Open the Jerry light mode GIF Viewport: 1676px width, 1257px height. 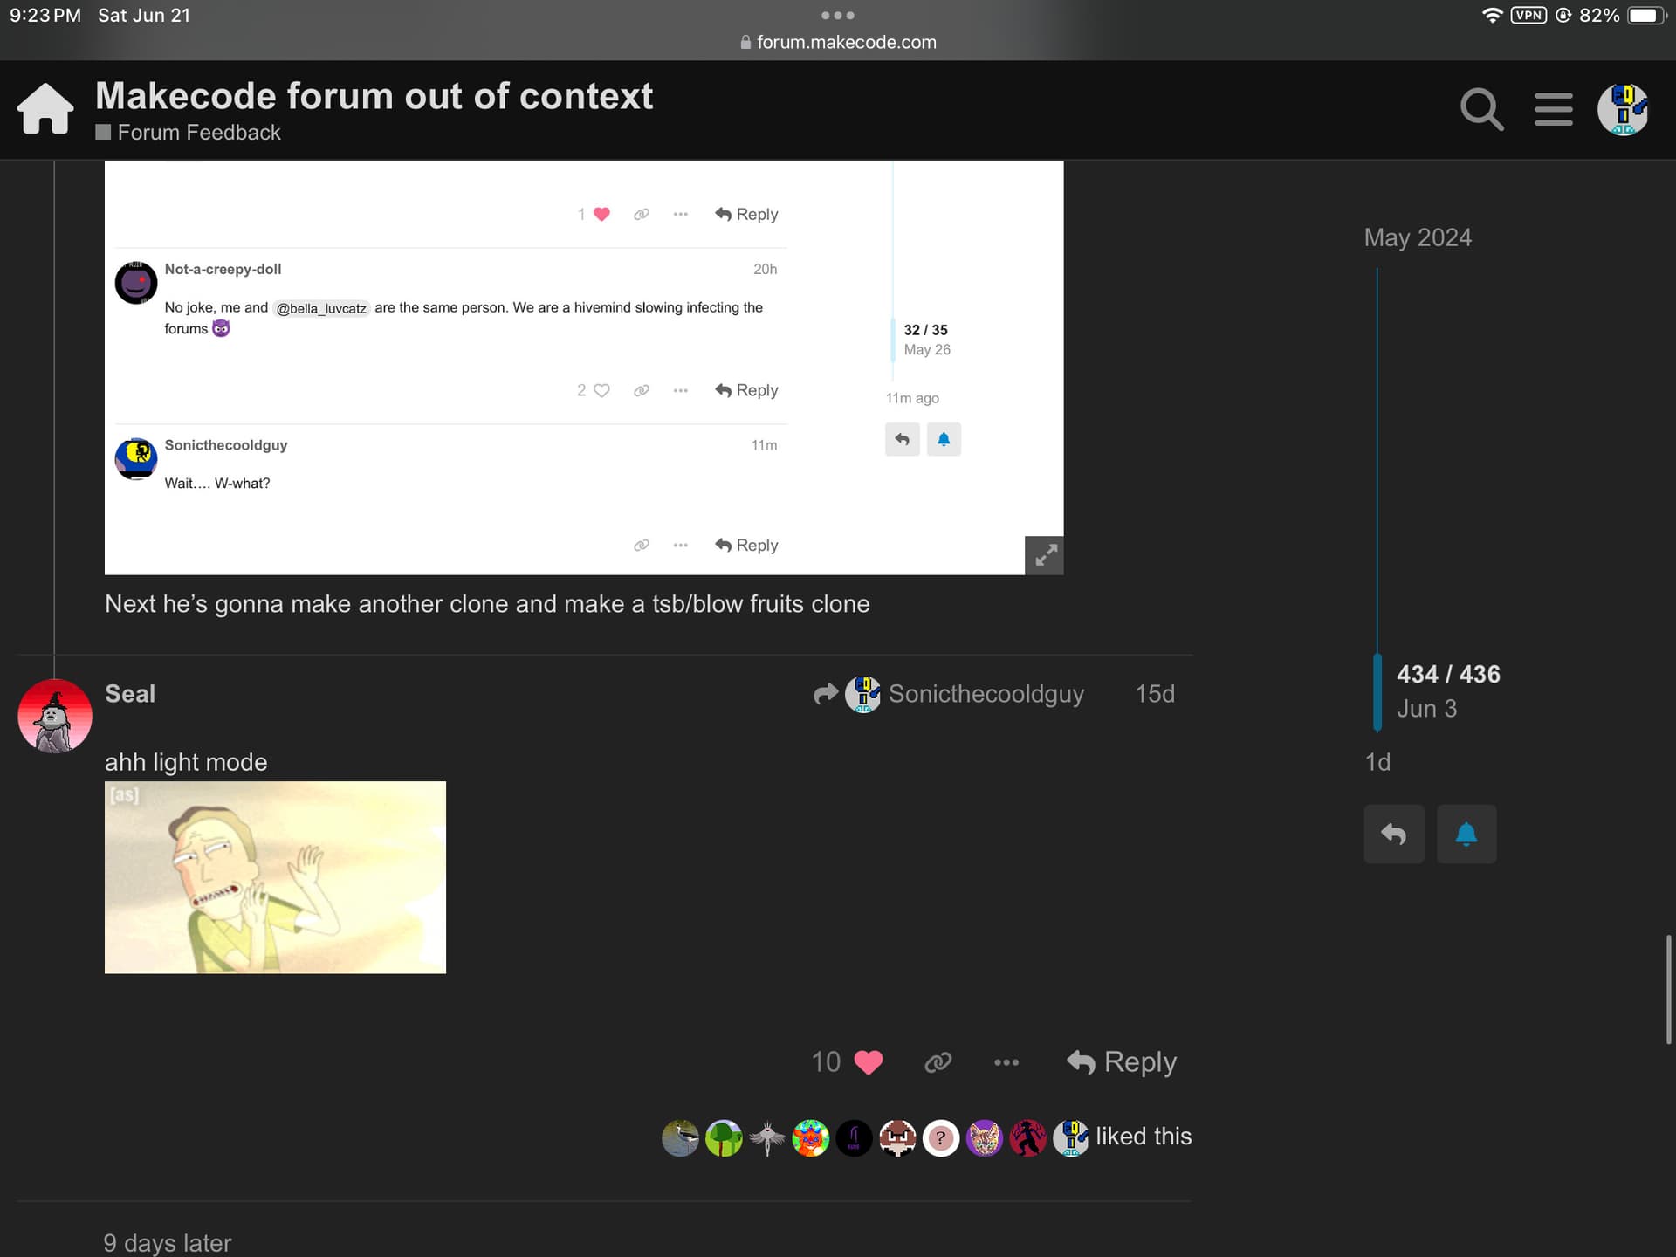pos(275,877)
